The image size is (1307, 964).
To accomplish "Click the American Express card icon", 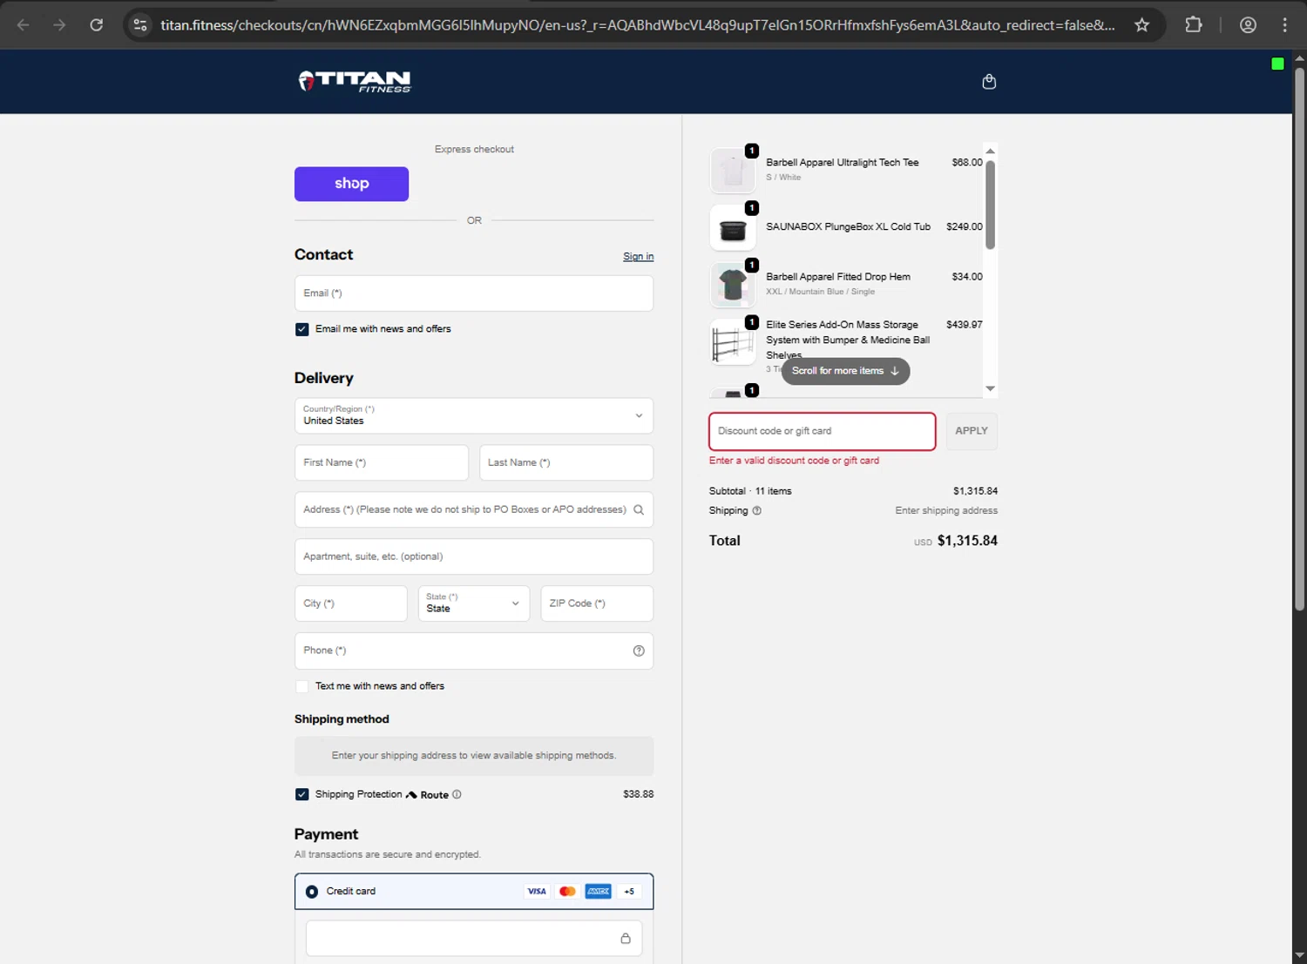I will pos(598,892).
